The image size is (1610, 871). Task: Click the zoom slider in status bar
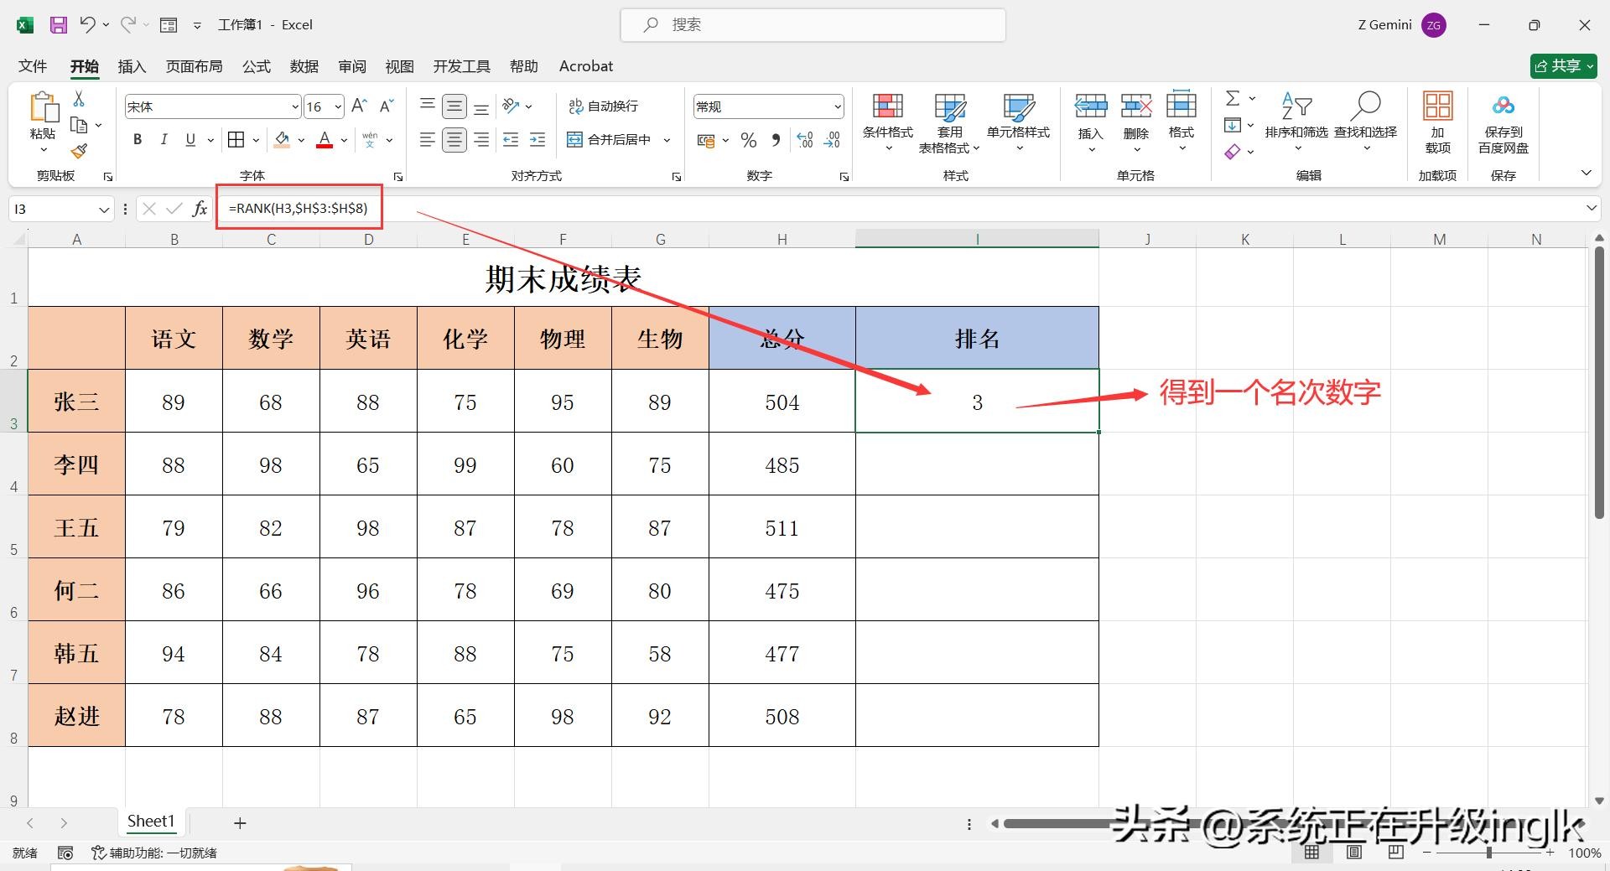point(1488,853)
